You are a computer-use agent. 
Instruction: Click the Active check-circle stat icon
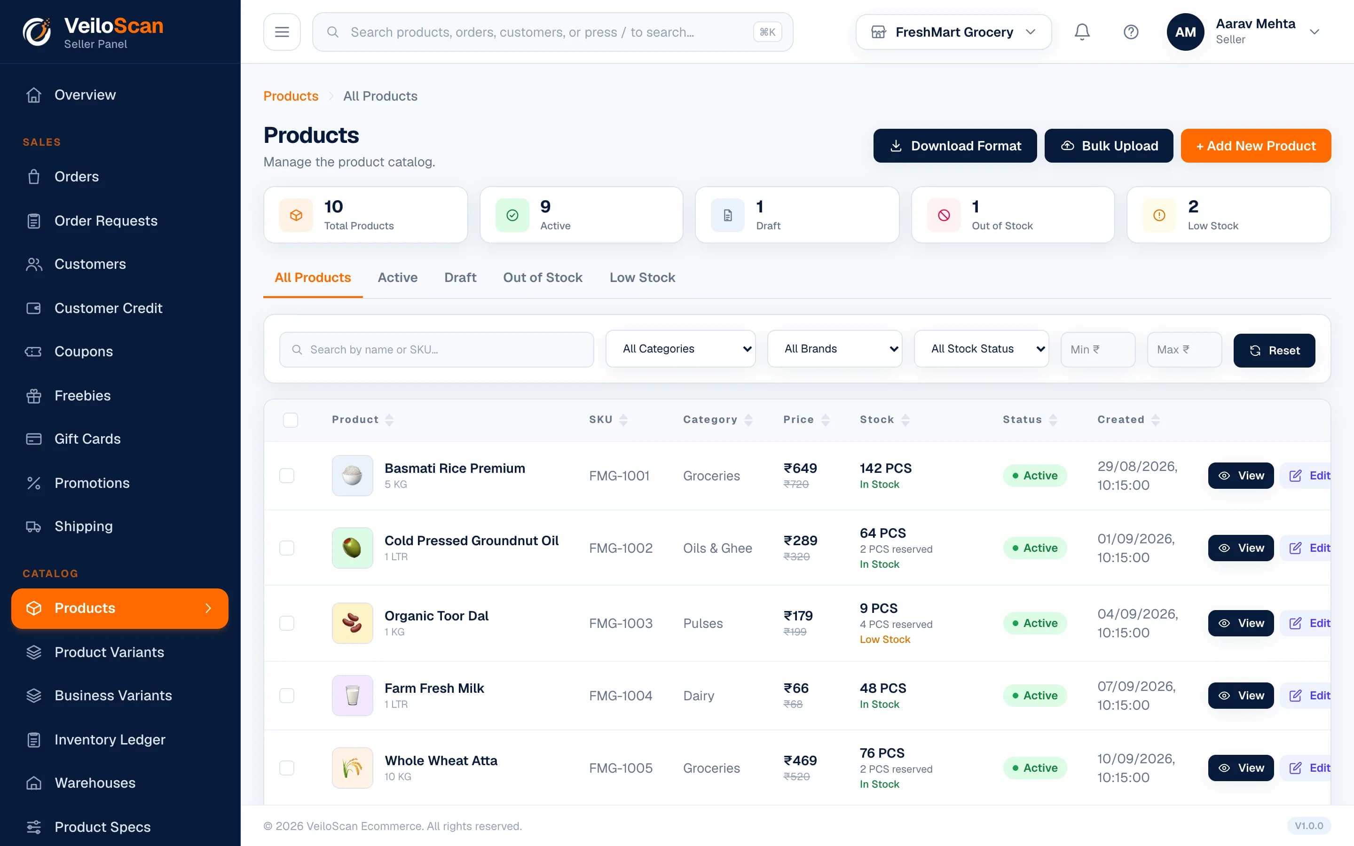(512, 215)
